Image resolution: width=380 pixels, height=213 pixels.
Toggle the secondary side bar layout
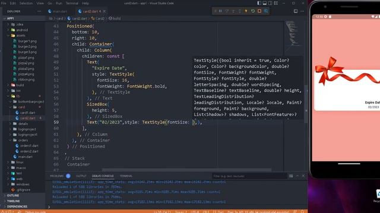[x=270, y=3]
